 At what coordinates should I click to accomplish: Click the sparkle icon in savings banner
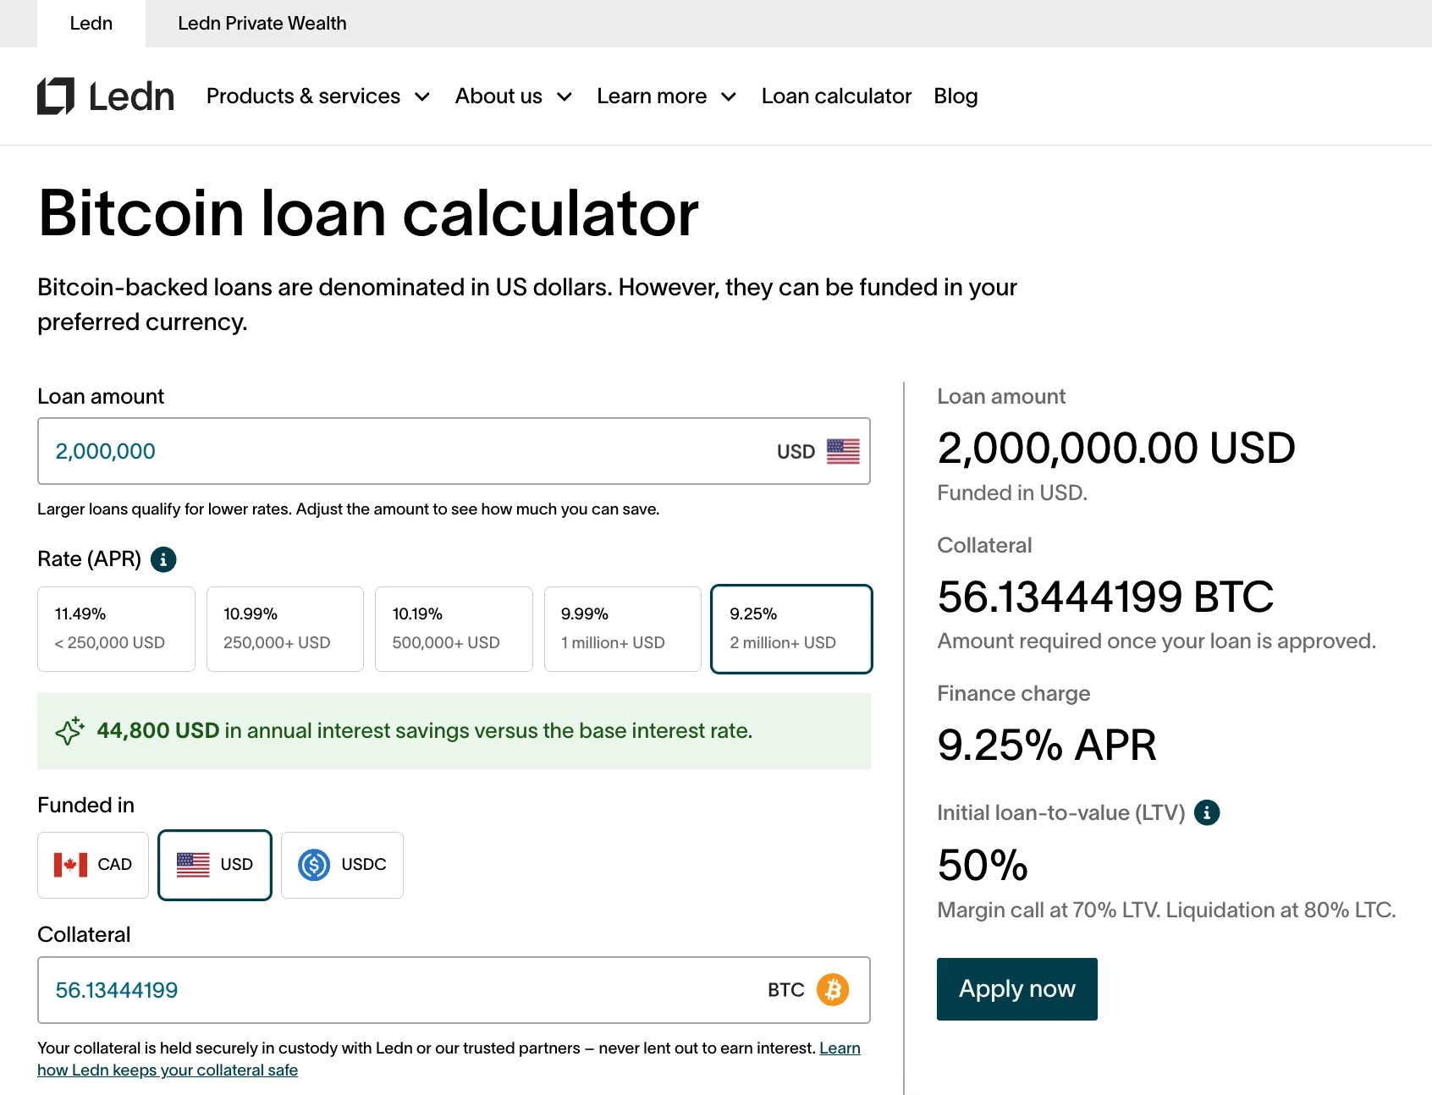click(x=70, y=731)
